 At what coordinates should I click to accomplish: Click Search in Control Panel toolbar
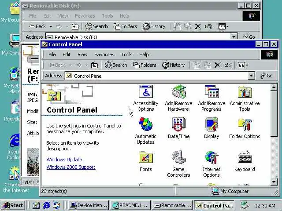point(116,65)
